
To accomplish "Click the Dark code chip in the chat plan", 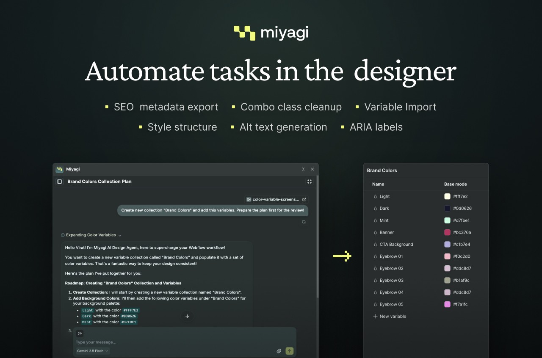I will coord(87,316).
